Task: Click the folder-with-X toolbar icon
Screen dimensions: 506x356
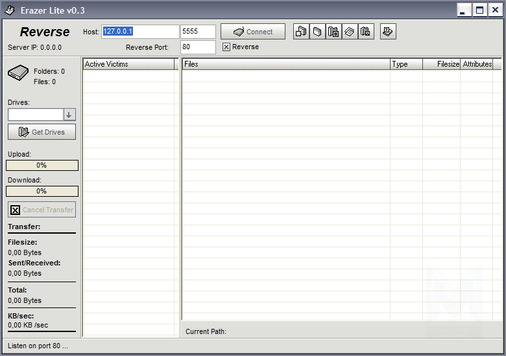Action: pyautogui.click(x=366, y=32)
